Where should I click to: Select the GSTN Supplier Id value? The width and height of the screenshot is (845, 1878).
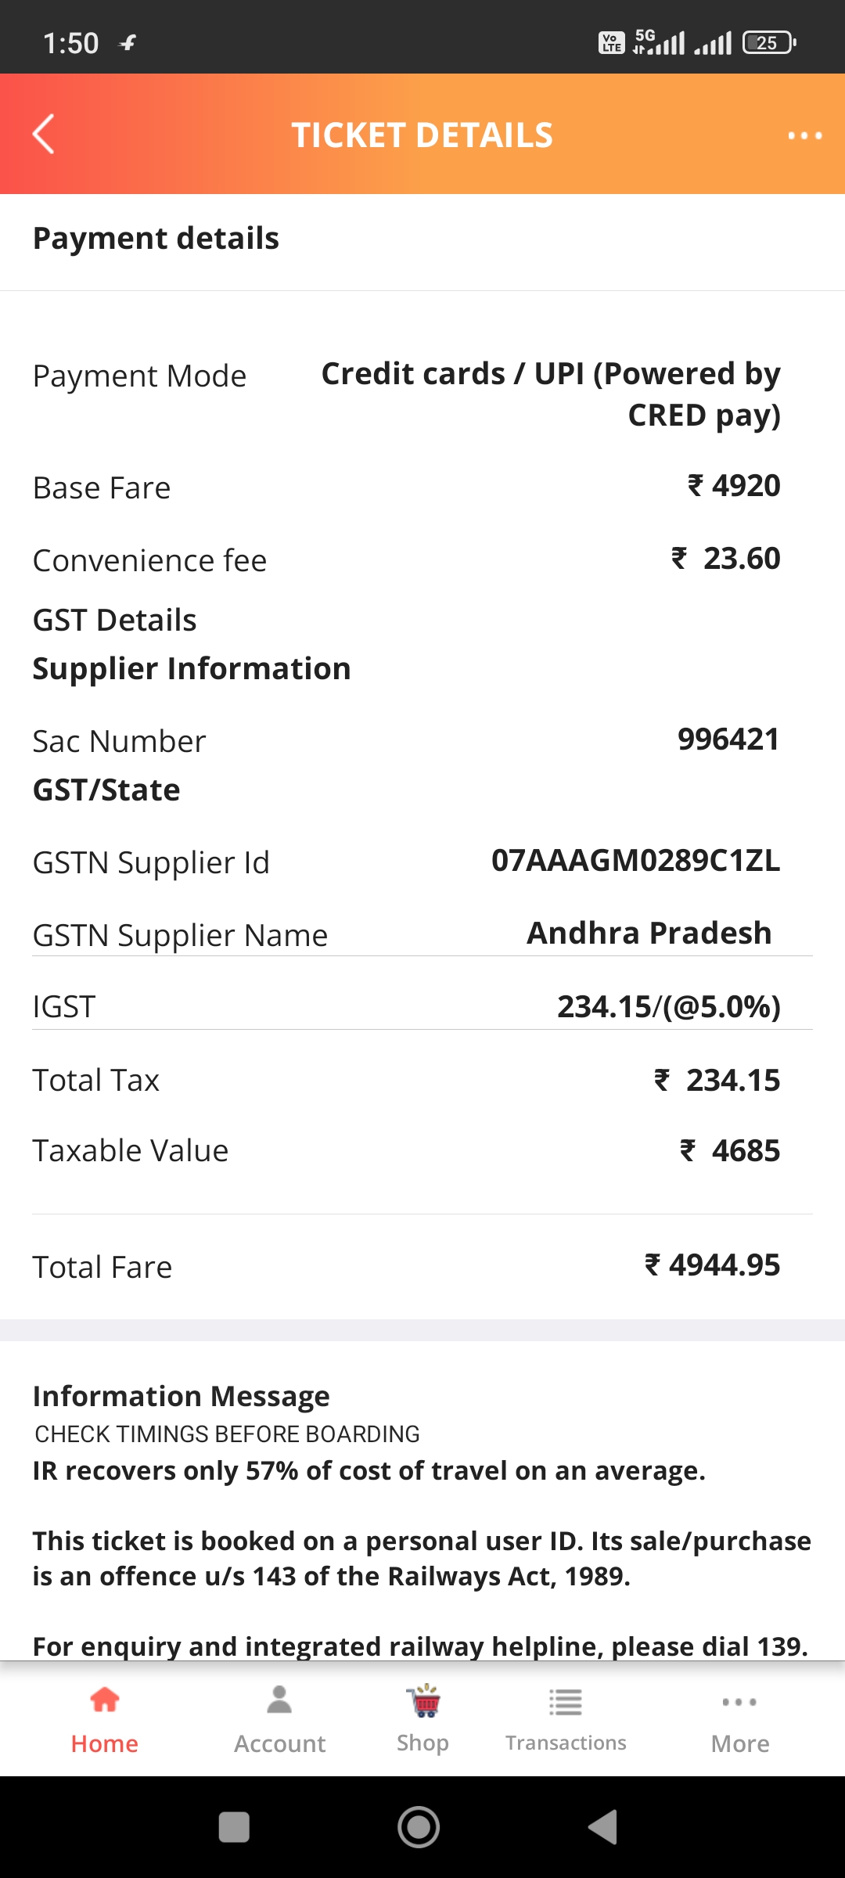pyautogui.click(x=635, y=861)
